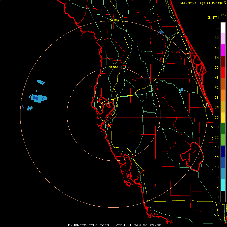Pick the dark orange swatch near 42

click(223, 84)
